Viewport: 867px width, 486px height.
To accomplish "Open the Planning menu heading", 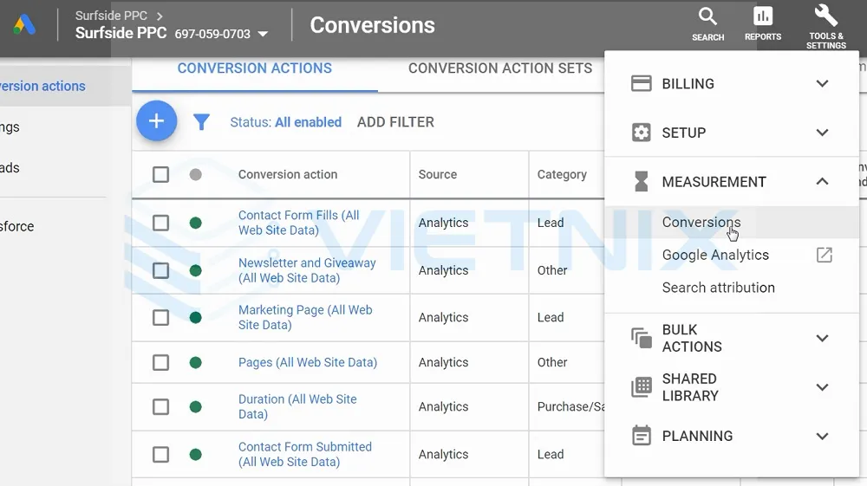I will [x=697, y=436].
